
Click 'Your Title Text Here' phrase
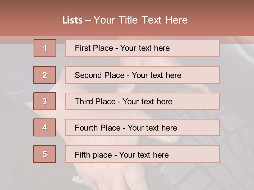pos(140,20)
